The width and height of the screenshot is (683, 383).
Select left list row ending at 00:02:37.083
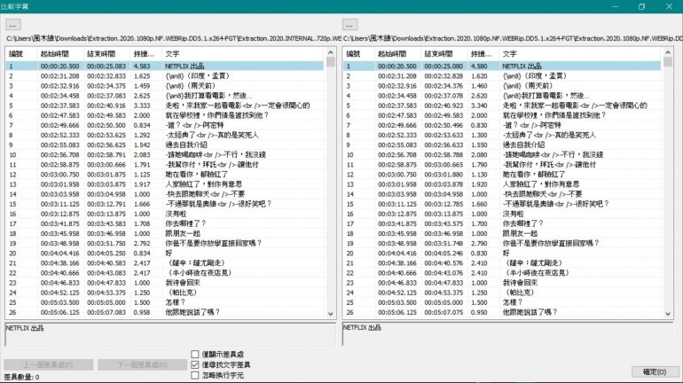pyautogui.click(x=165, y=96)
